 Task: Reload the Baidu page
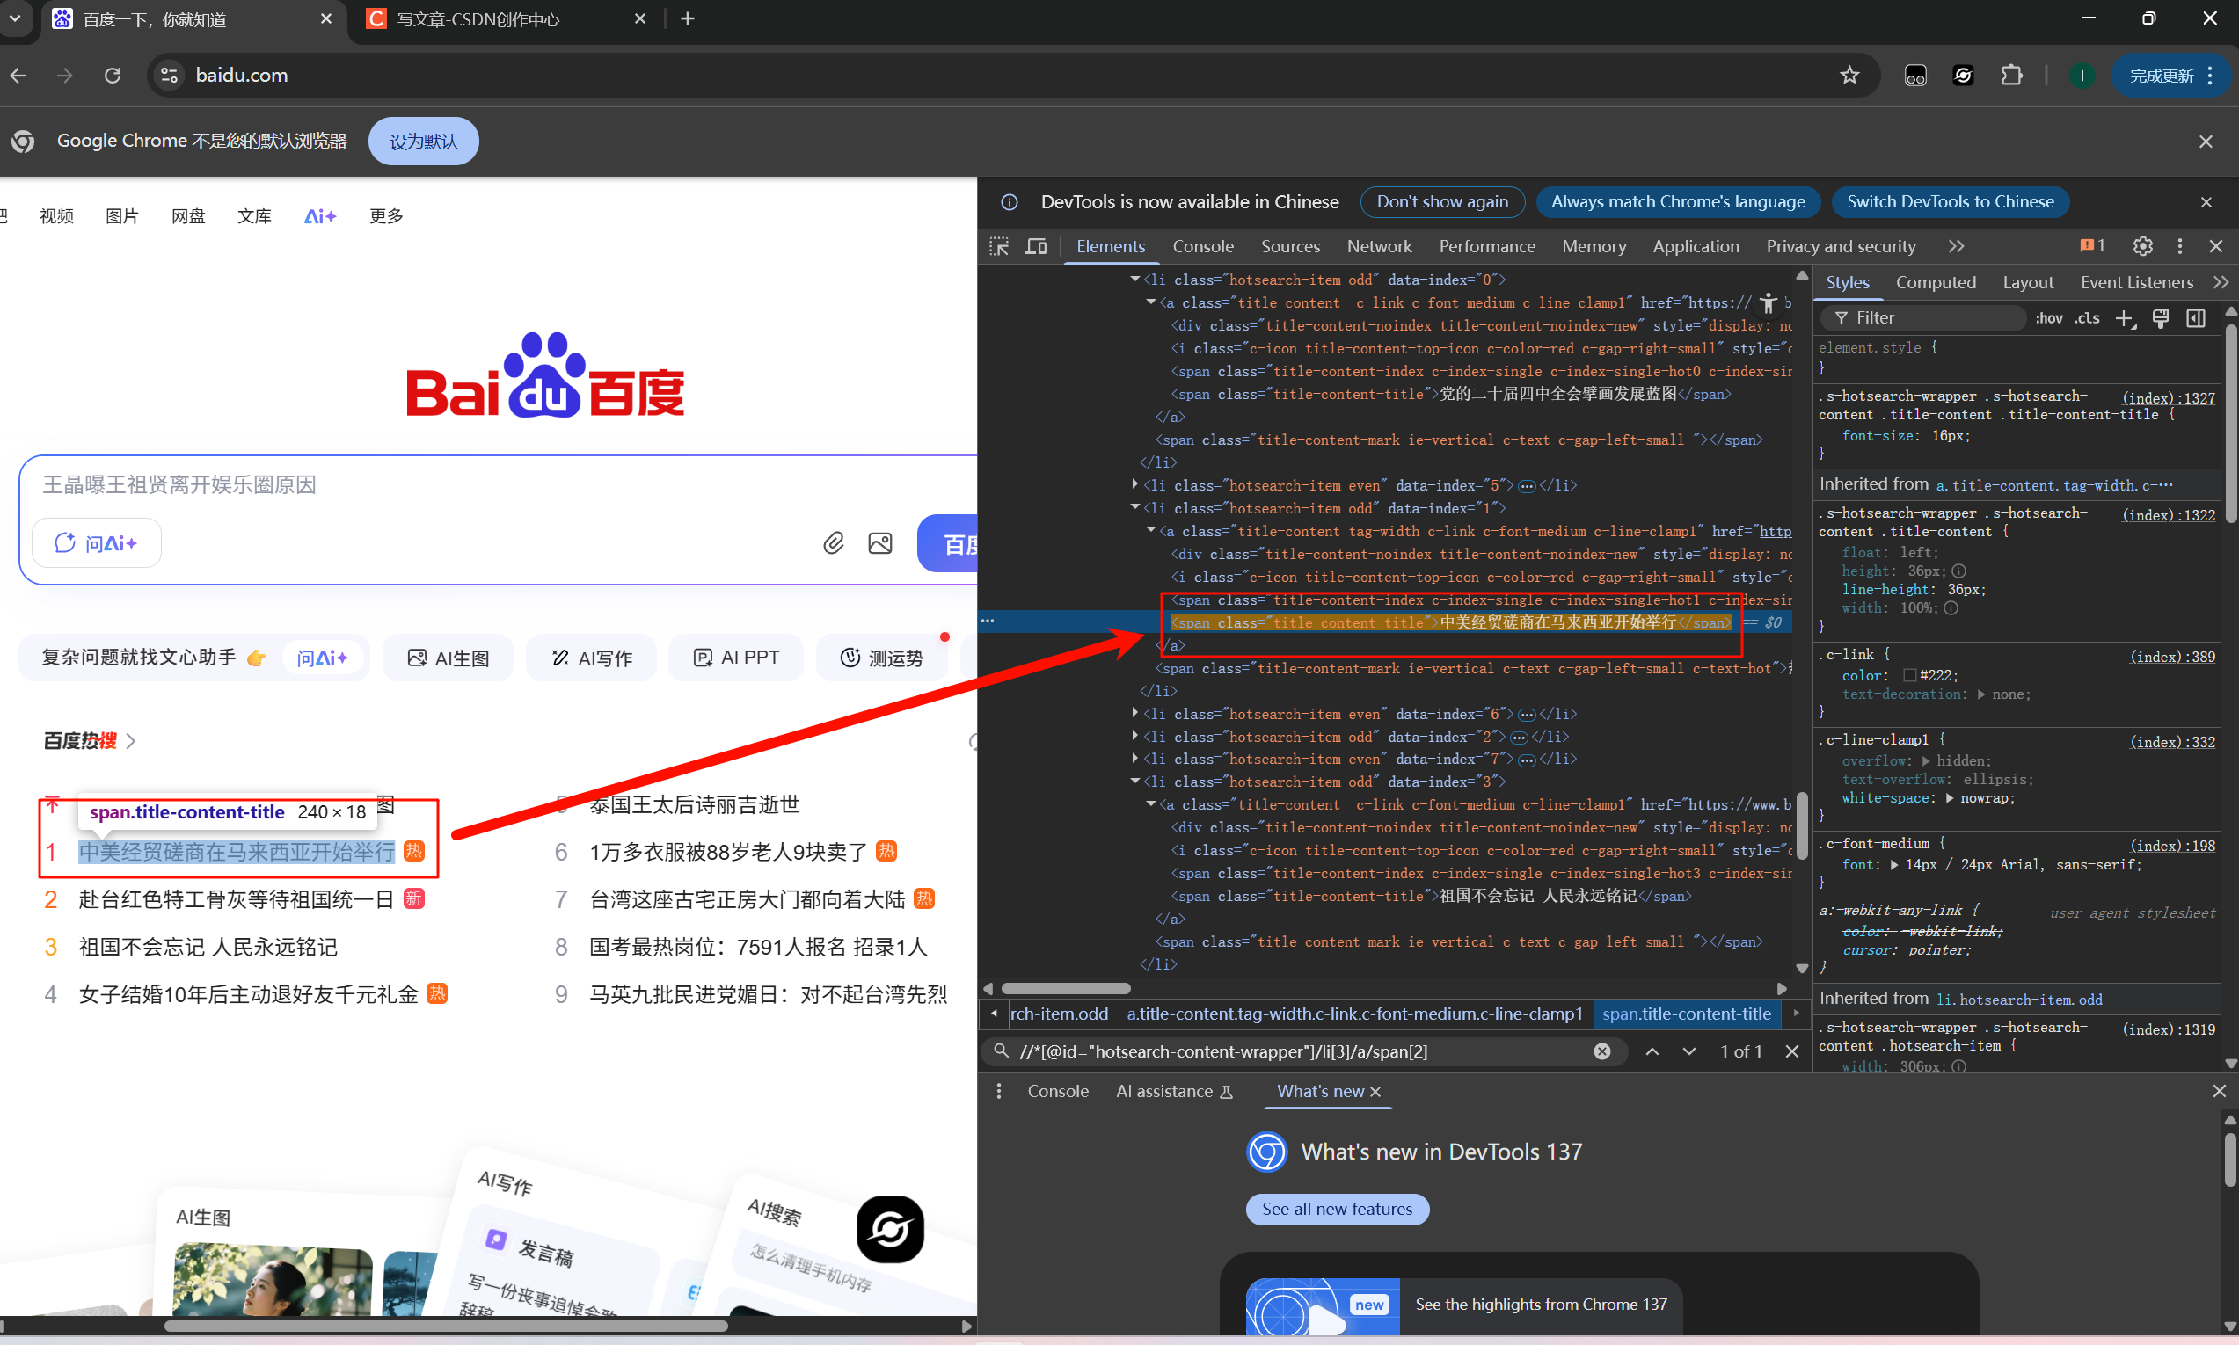[x=113, y=76]
